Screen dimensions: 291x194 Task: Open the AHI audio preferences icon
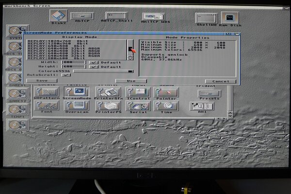(201, 106)
